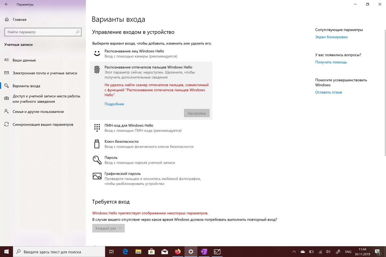Image resolution: width=386 pixels, height=257 pixels.
Task: Open the Windows Start menu
Action: pyautogui.click(x=7, y=251)
